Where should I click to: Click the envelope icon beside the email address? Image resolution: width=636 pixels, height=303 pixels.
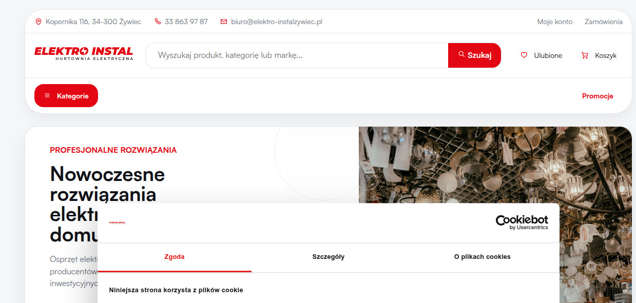click(x=224, y=22)
